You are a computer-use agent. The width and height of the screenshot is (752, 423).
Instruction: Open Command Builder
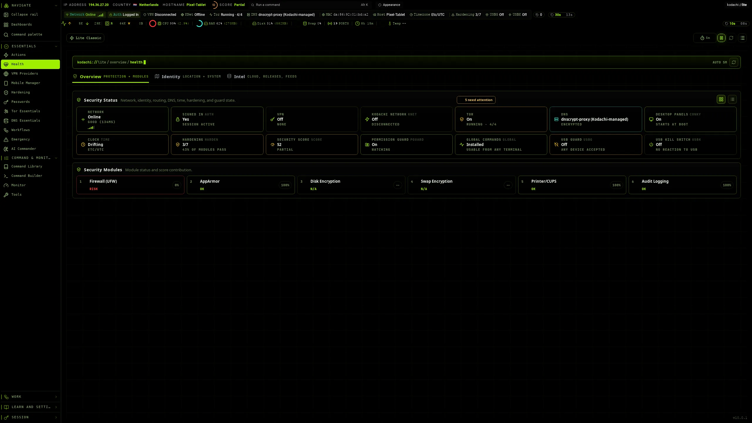[31, 176]
